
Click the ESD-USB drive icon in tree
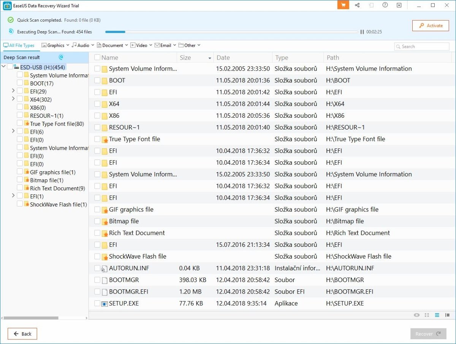coord(16,67)
